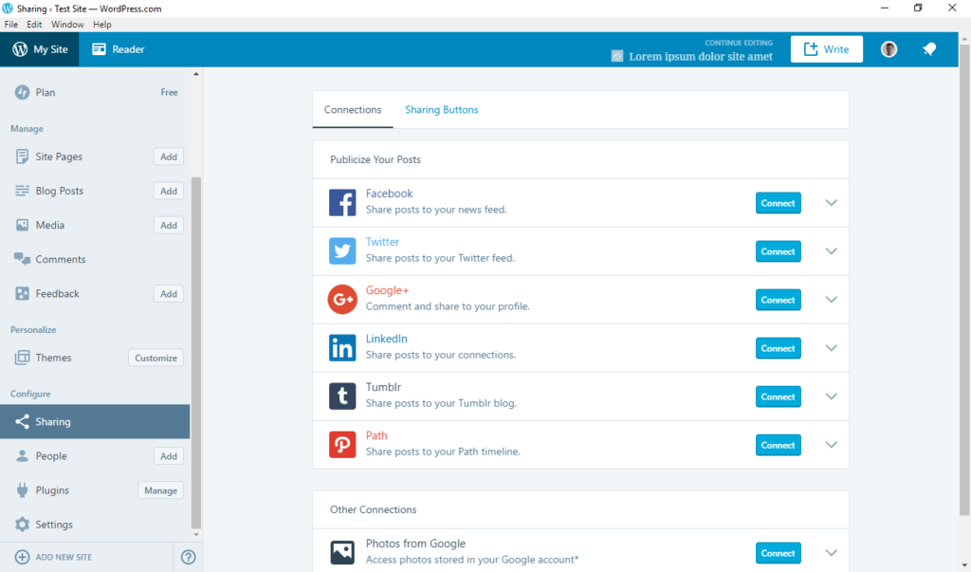Open the Google+ service icon
This screenshot has width=971, height=572.
(x=342, y=299)
